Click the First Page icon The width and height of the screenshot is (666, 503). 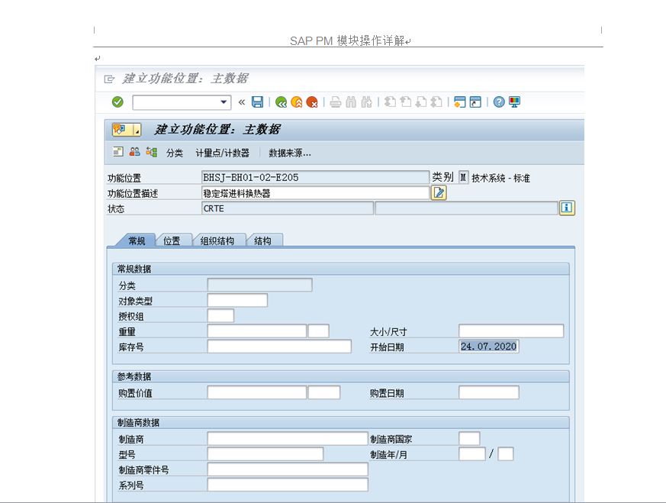click(x=390, y=102)
